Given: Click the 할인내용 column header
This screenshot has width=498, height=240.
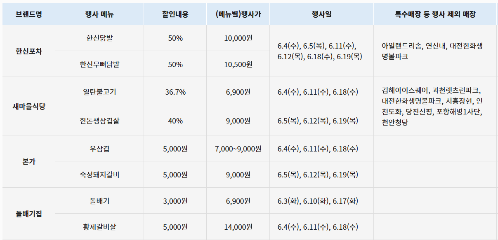Looking at the screenshot, I should click(x=175, y=14).
